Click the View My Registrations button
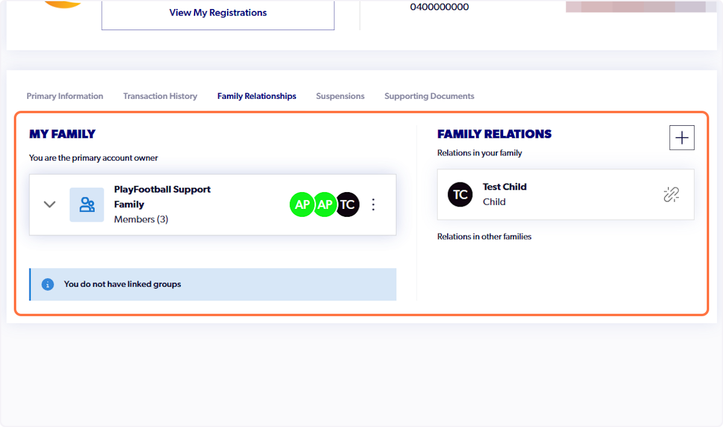The height and width of the screenshot is (427, 723). 218,12
